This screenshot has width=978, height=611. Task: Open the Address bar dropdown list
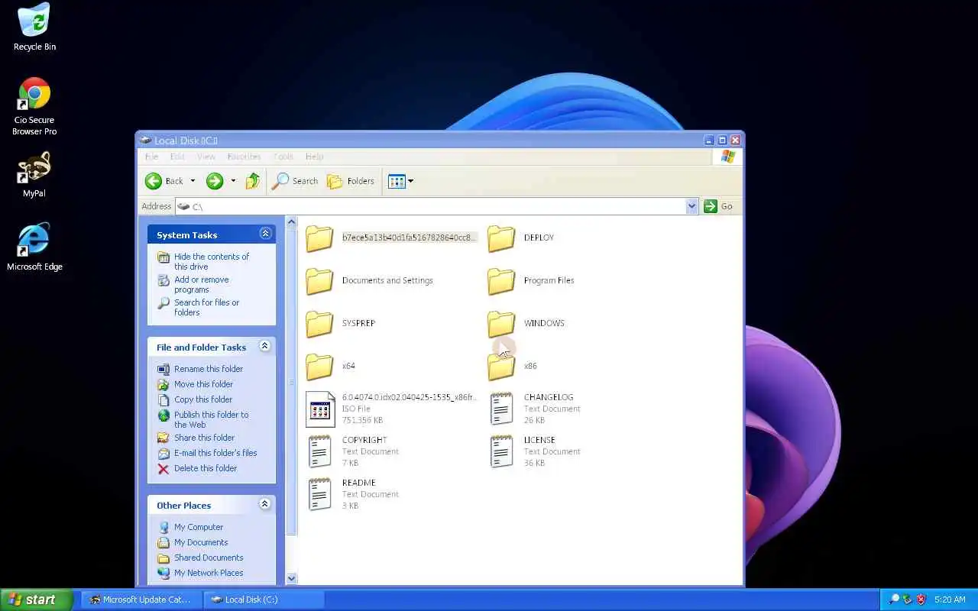point(691,206)
